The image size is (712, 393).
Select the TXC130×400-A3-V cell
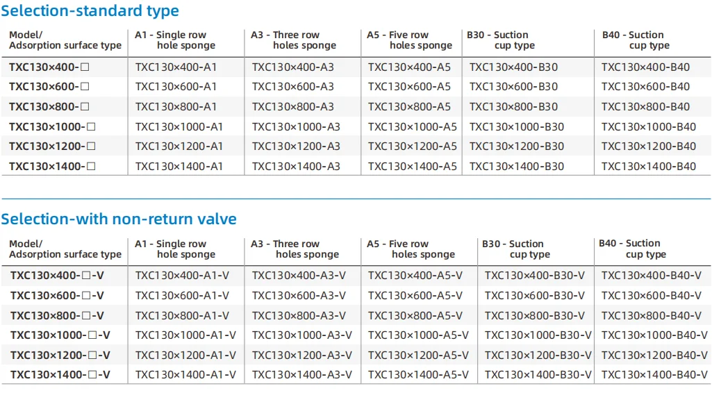click(x=299, y=276)
